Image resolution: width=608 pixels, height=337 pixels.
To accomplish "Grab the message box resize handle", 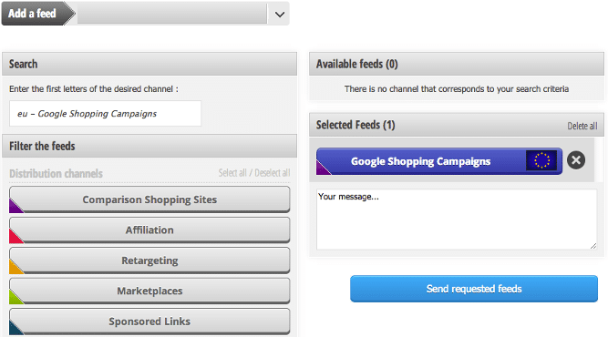I will coord(593,246).
